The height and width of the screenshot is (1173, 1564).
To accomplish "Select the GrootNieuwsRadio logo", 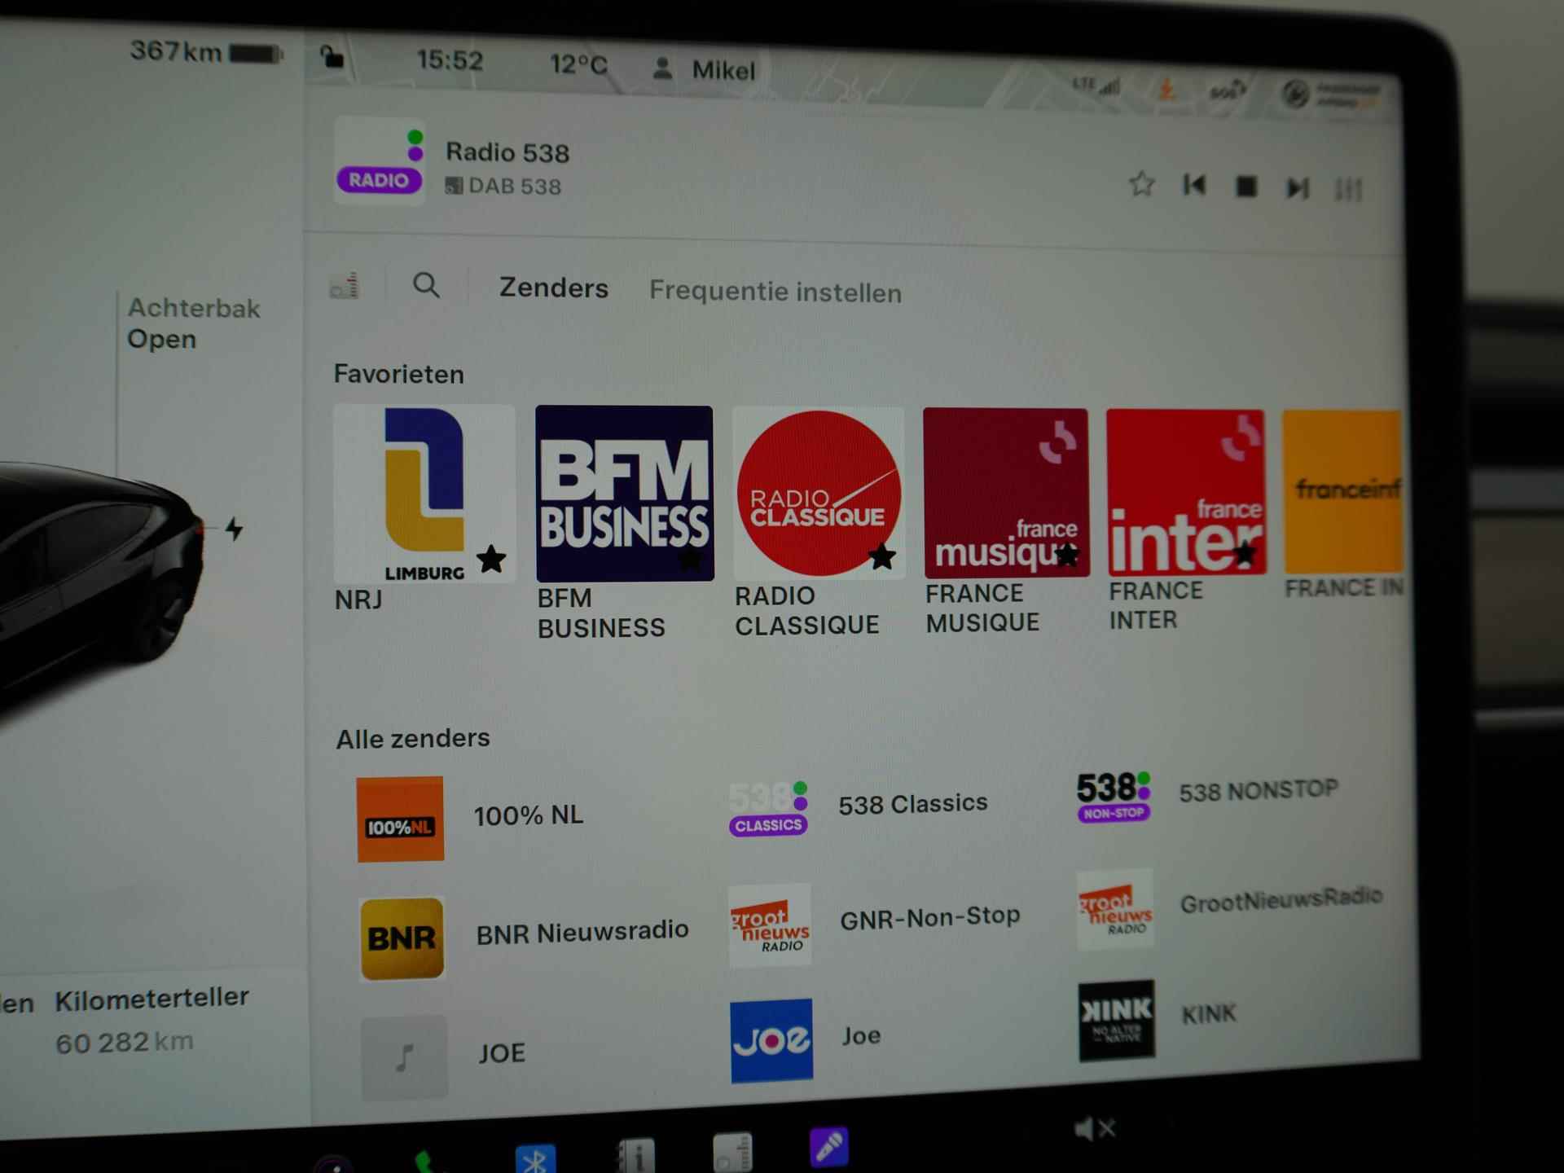I will click(x=1115, y=908).
